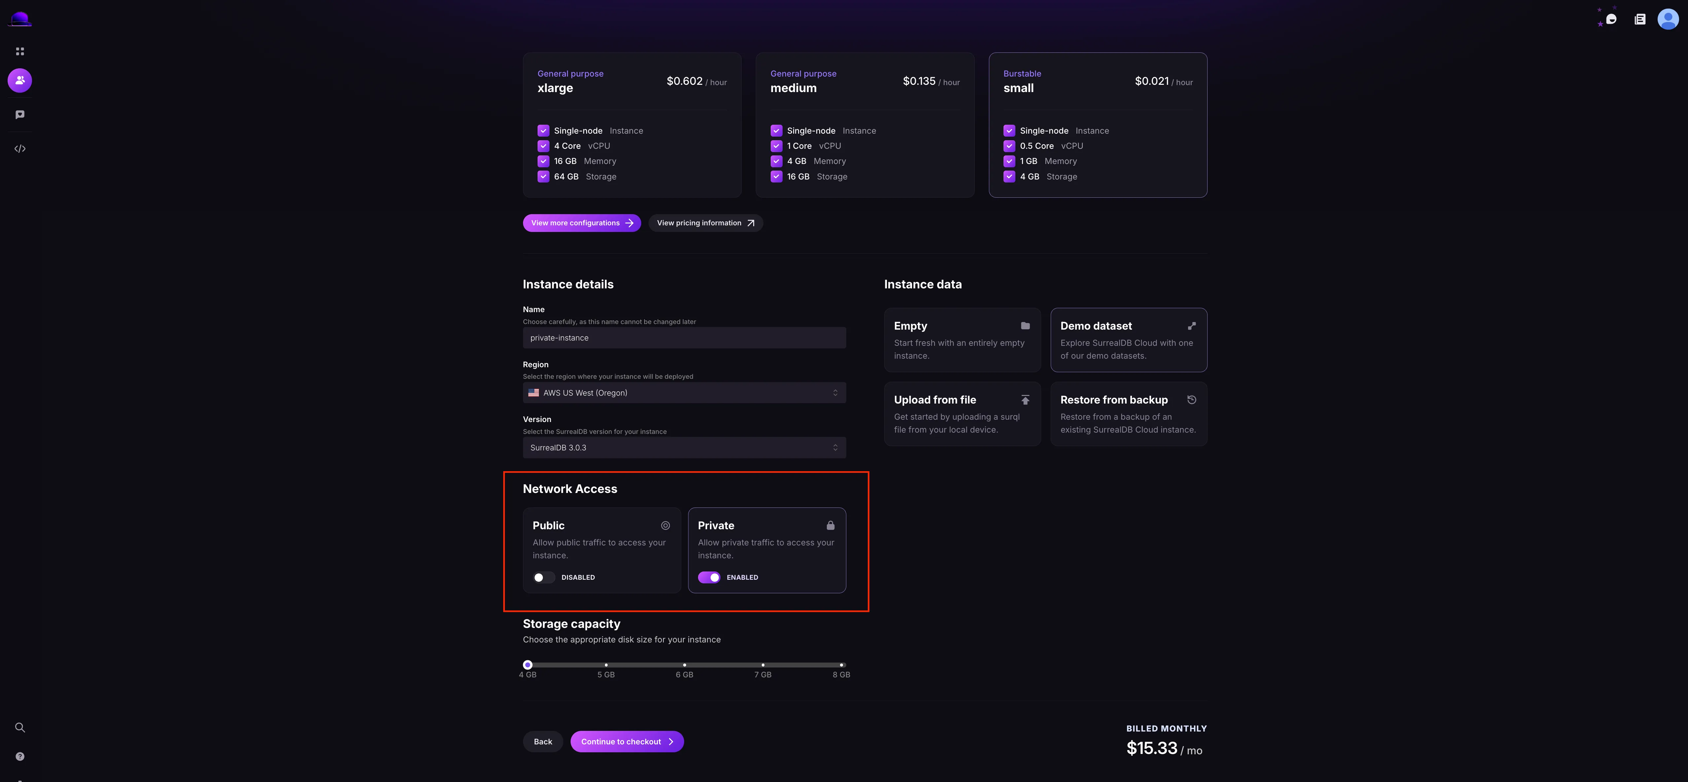1688x782 pixels.
Task: Open the Region dropdown AWS US West
Action: pyautogui.click(x=684, y=393)
